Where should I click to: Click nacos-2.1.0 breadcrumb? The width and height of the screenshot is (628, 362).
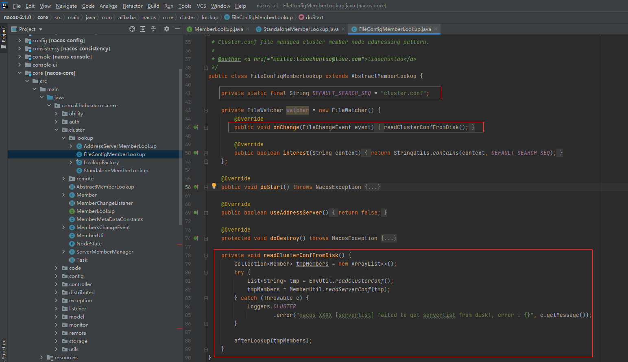[x=17, y=17]
